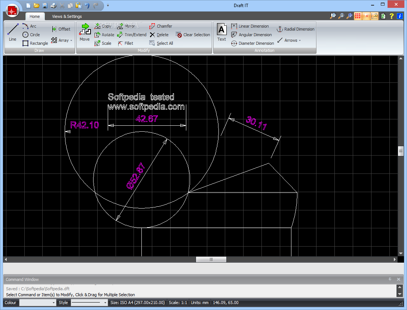
Task: Click the R42.10 radius dimension text
Action: [85, 125]
